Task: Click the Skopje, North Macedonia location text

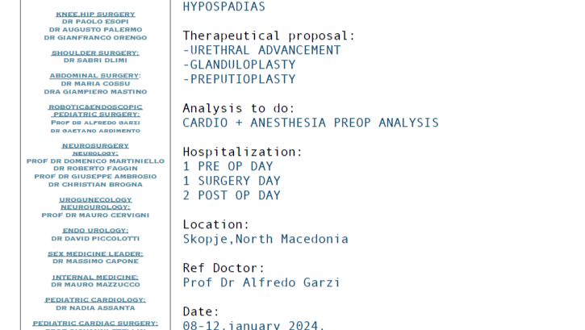Action: point(265,239)
